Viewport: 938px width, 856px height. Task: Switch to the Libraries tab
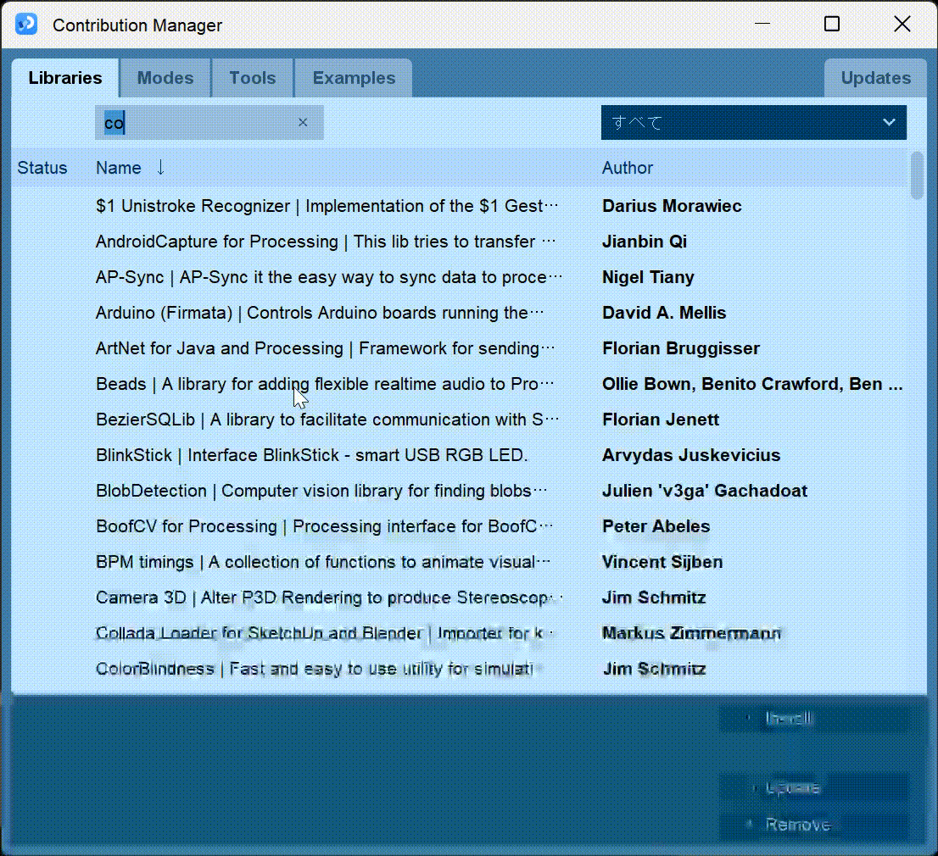point(65,78)
